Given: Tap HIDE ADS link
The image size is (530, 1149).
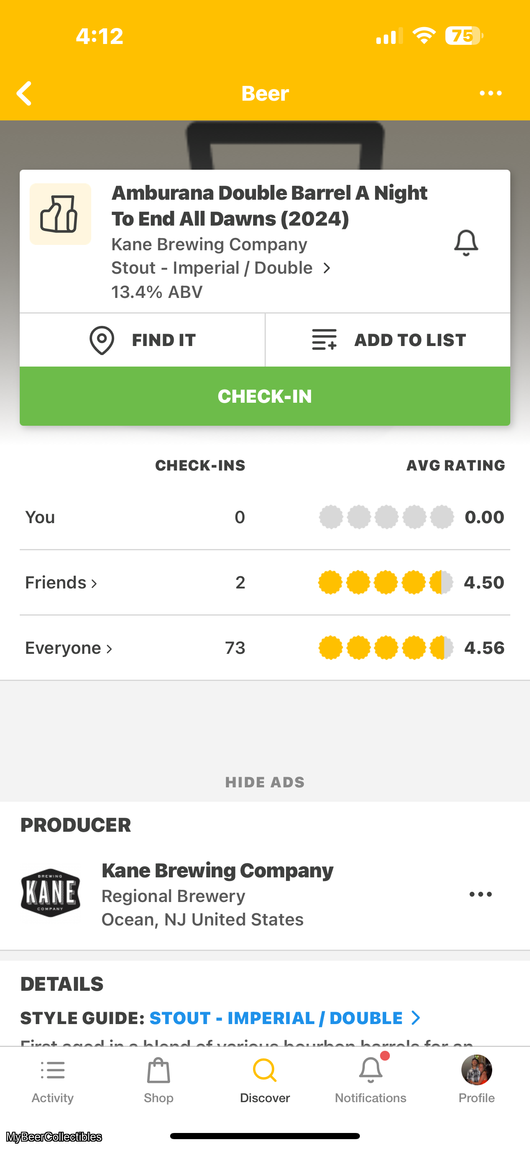Looking at the screenshot, I should tap(265, 782).
